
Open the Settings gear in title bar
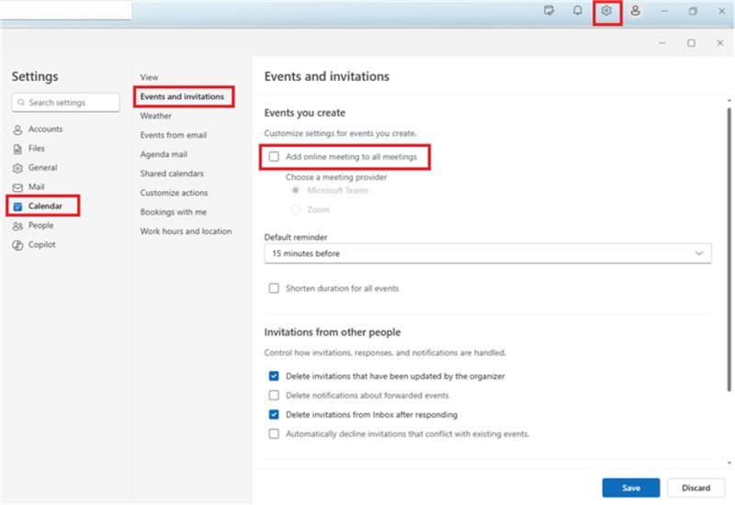pyautogui.click(x=606, y=11)
